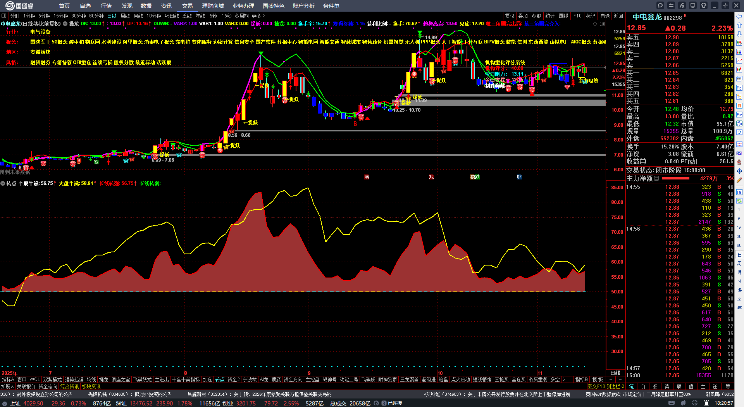Screen dimensions: 744x407
Task: Toggle the left panel button beside 分时
Action: coord(4,16)
